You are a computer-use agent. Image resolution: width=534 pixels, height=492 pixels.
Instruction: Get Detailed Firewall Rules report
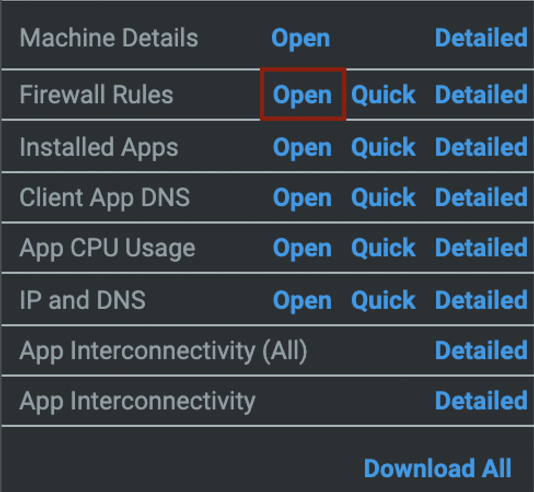pyautogui.click(x=481, y=95)
